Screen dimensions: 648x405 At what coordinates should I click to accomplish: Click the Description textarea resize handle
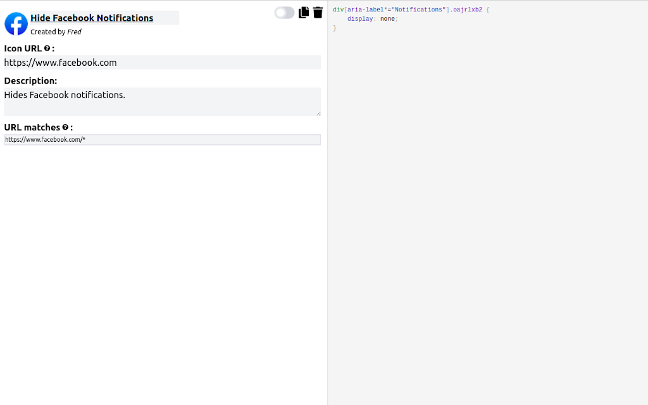click(x=318, y=113)
